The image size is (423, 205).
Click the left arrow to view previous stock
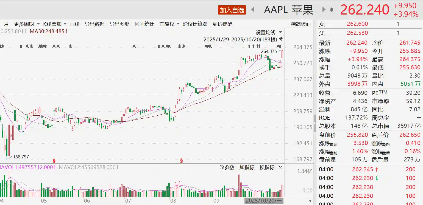253,9
